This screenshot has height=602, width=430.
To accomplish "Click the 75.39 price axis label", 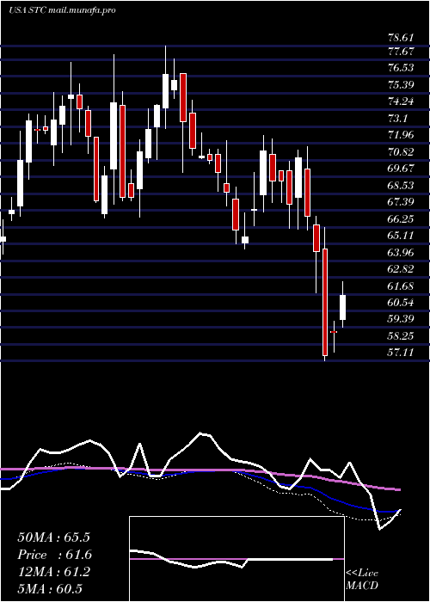I will pyautogui.click(x=401, y=84).
